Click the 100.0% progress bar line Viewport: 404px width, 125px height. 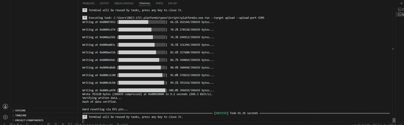coord(148,90)
